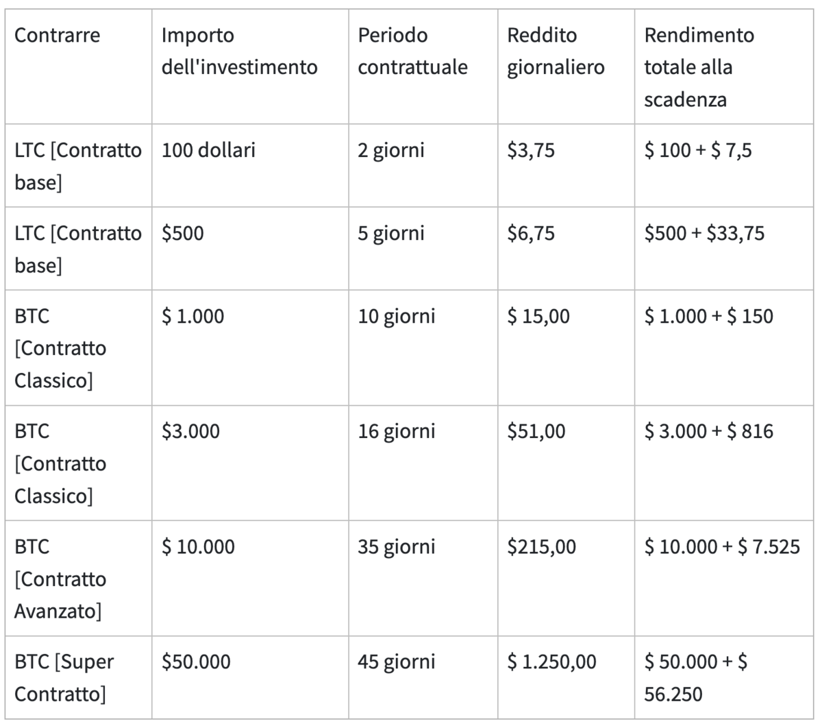The image size is (822, 728).
Task: Click the $51,00 daily income cell
Action: pos(536,431)
